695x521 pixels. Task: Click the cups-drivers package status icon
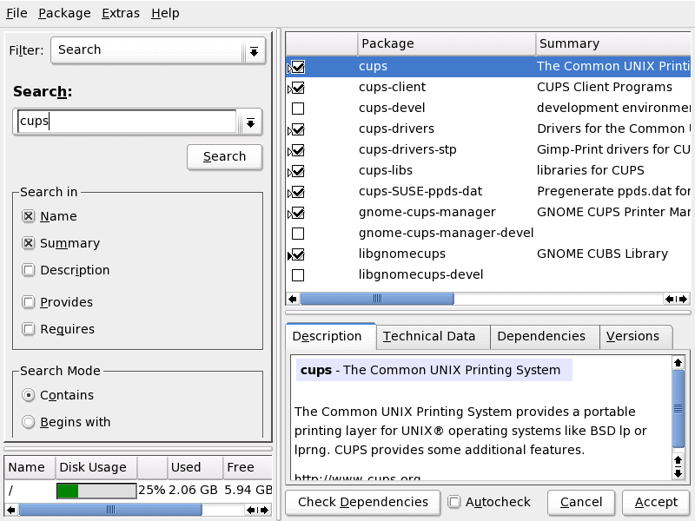(x=297, y=129)
